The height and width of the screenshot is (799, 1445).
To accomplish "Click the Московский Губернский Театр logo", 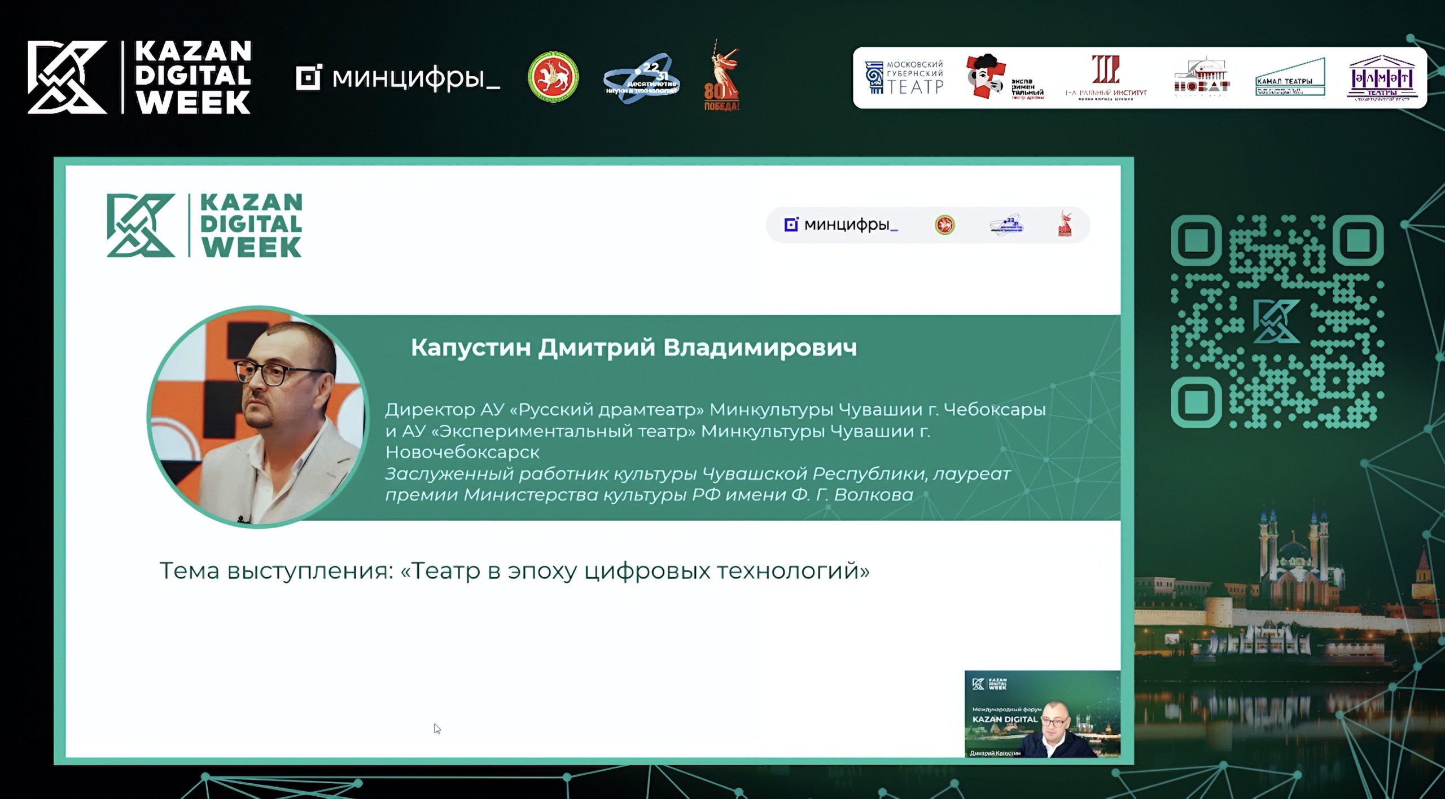I will pyautogui.click(x=904, y=78).
